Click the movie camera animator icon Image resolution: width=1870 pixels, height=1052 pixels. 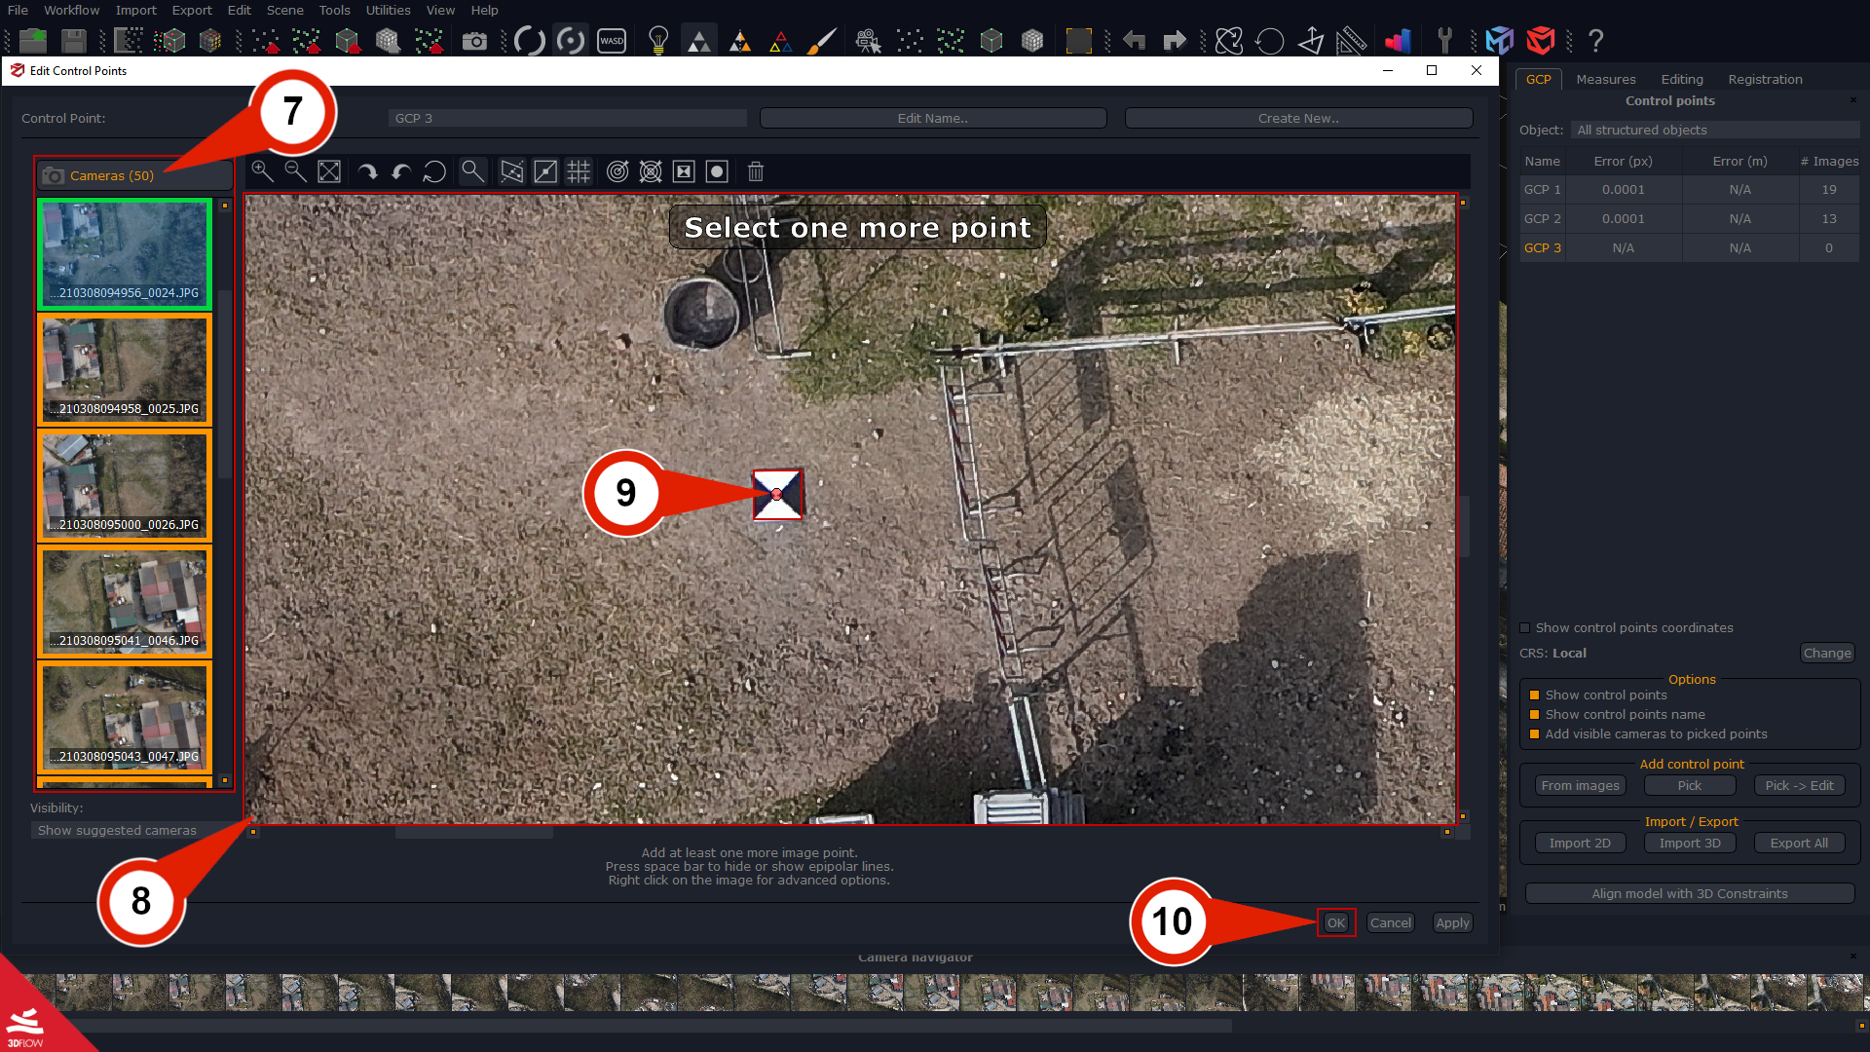tap(867, 41)
